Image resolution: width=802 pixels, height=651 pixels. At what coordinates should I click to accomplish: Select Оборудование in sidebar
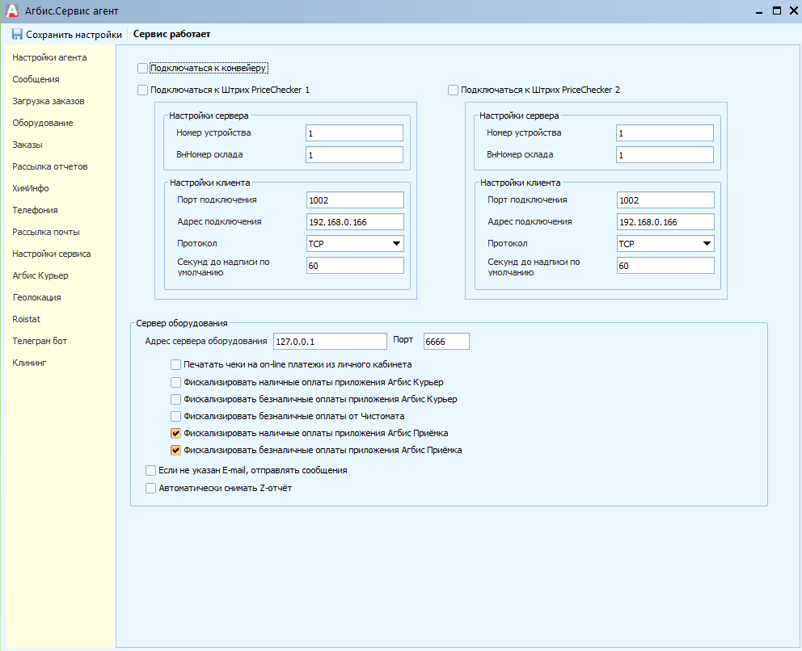(43, 123)
